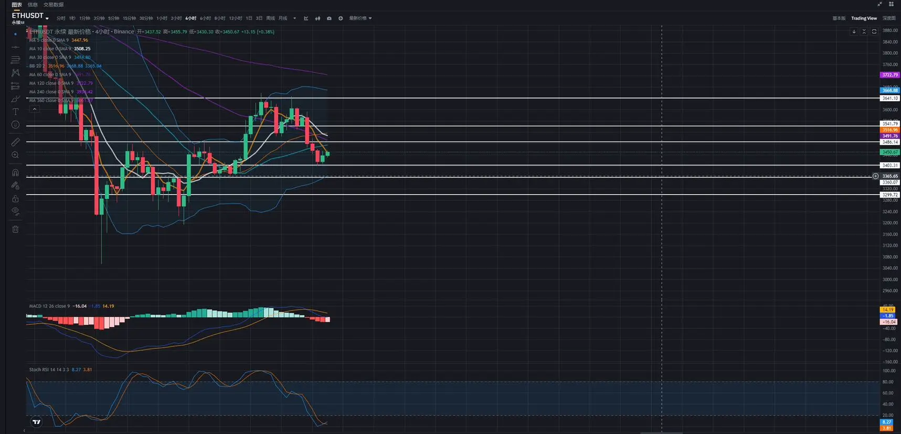Click the 3668.88 blue price label

point(889,91)
